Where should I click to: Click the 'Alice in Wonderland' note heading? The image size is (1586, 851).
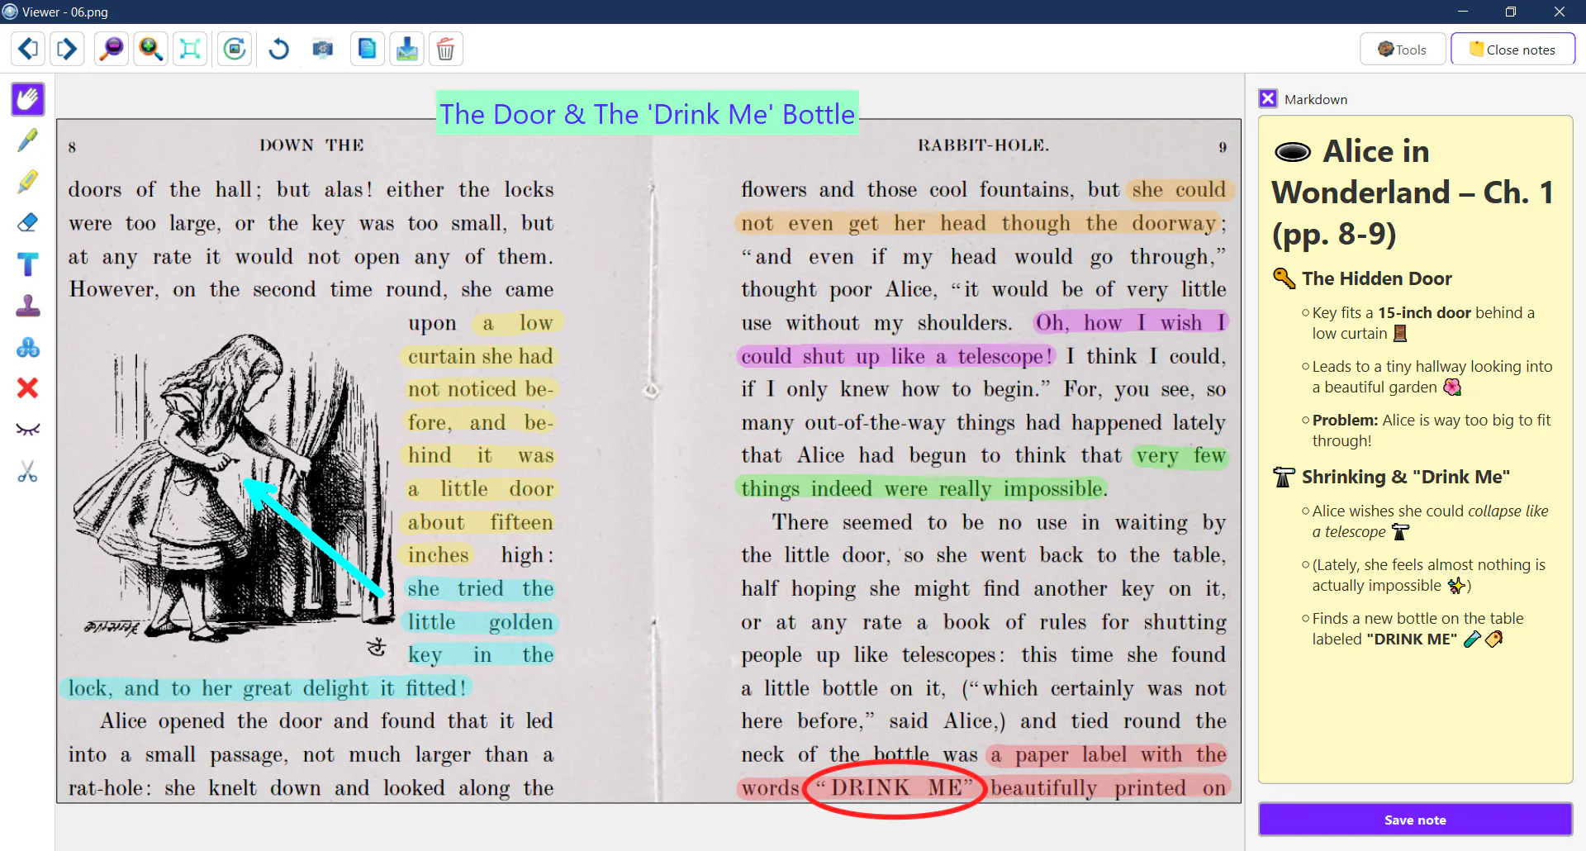(x=1413, y=193)
